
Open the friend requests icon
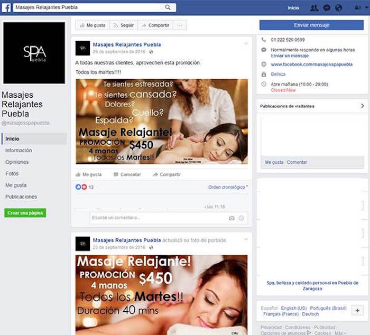[314, 8]
